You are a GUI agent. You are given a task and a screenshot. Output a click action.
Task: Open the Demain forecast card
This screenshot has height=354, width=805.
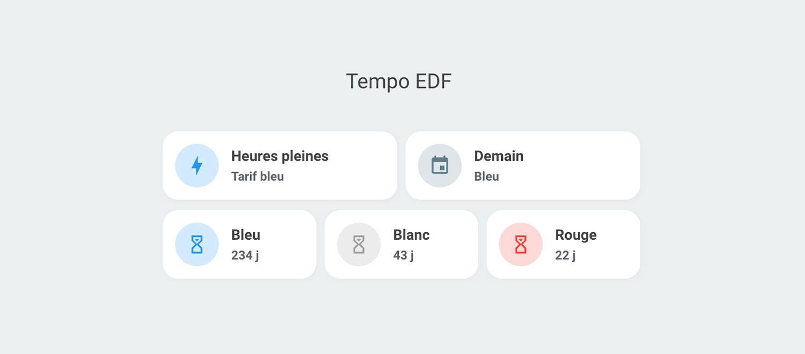[522, 165]
